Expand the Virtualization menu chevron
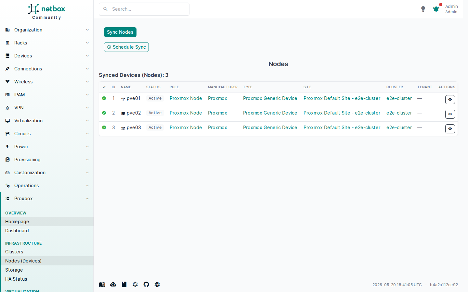Image resolution: width=468 pixels, height=292 pixels. click(87, 121)
